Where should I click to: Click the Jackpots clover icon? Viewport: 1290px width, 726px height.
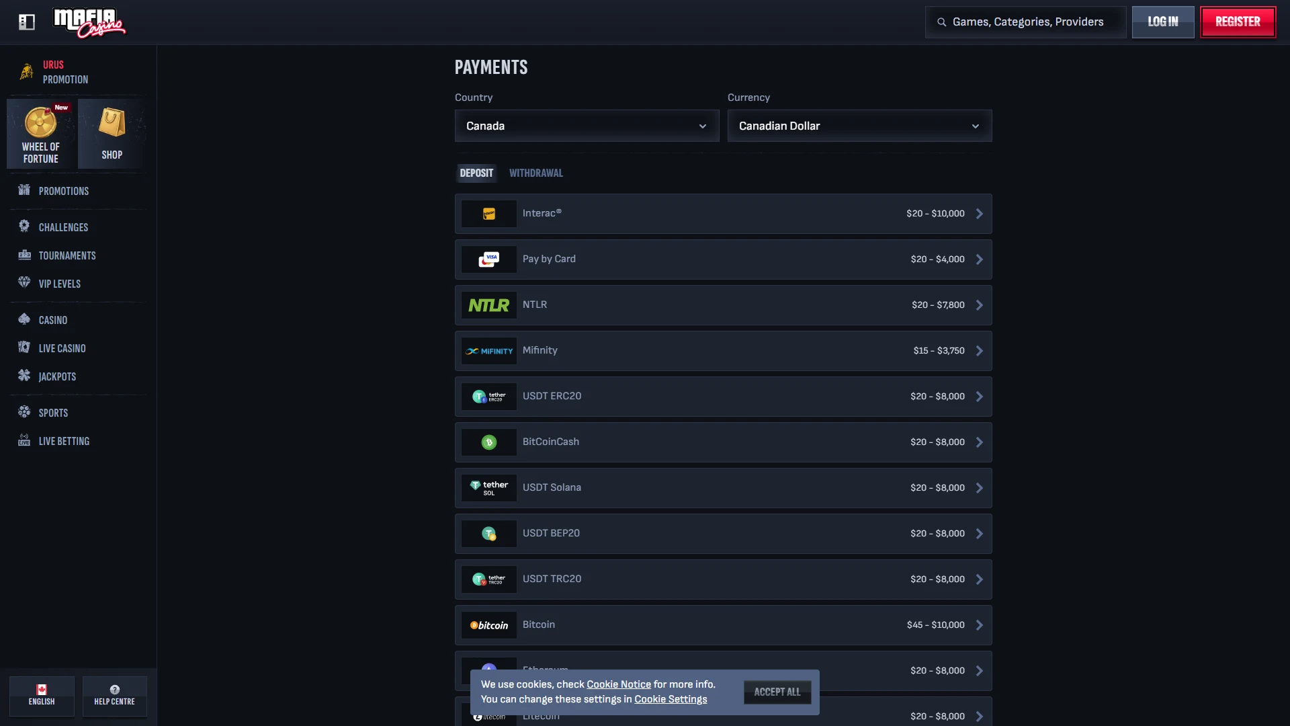(24, 376)
